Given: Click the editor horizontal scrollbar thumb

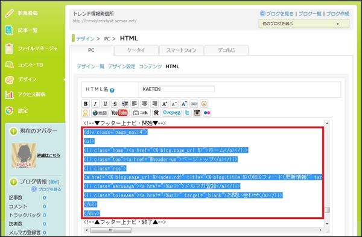Looking at the screenshot, I should click(111, 230).
